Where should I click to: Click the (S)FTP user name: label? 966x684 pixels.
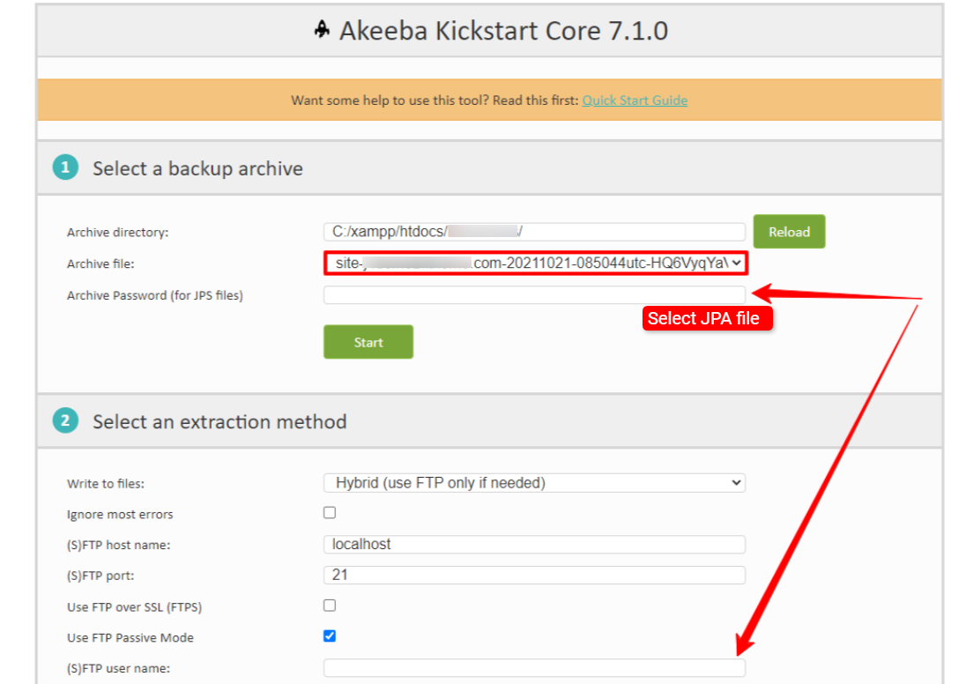point(118,669)
